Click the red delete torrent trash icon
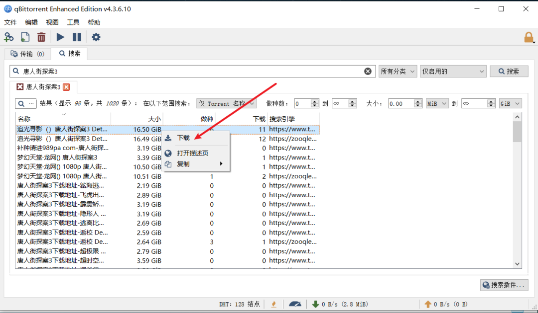This screenshot has height=313, width=538. [41, 37]
